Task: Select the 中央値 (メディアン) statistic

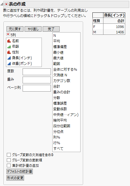Action: pos(66,114)
